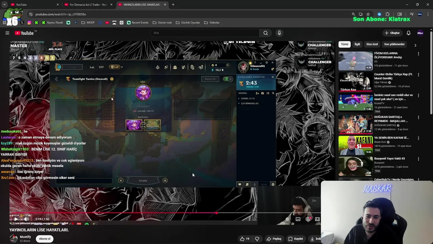The width and height of the screenshot is (433, 244).
Task: Open Chrome reading mode side panel icon
Action: point(400,14)
